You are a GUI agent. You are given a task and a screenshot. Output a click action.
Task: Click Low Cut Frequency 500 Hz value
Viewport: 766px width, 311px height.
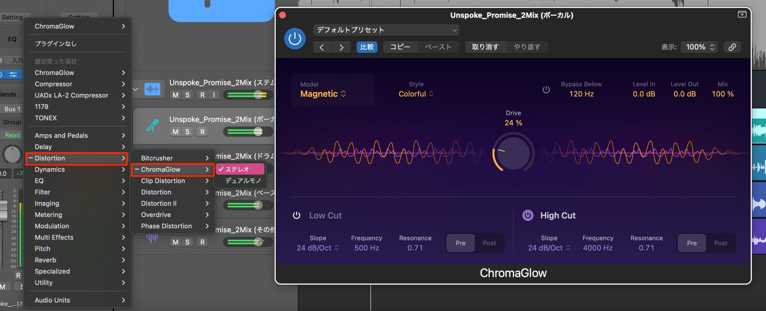click(367, 248)
